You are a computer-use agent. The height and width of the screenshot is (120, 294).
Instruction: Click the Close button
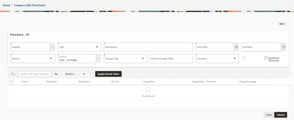coord(269,115)
